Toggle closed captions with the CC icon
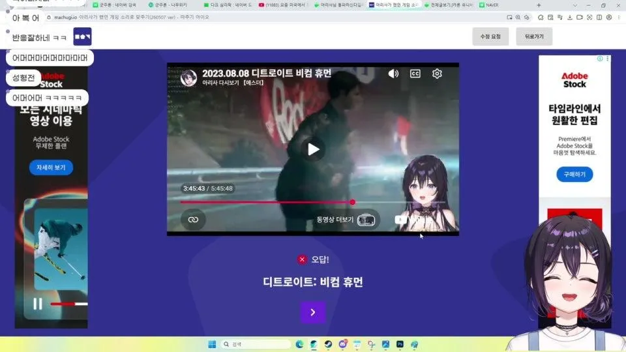This screenshot has height=352, width=626. click(415, 74)
